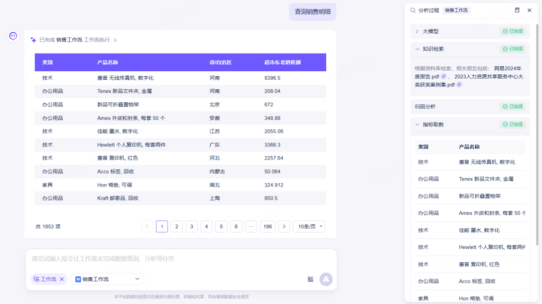The width and height of the screenshot is (542, 304).
Task: Click the sparkle workflow status icon
Action: 34,40
